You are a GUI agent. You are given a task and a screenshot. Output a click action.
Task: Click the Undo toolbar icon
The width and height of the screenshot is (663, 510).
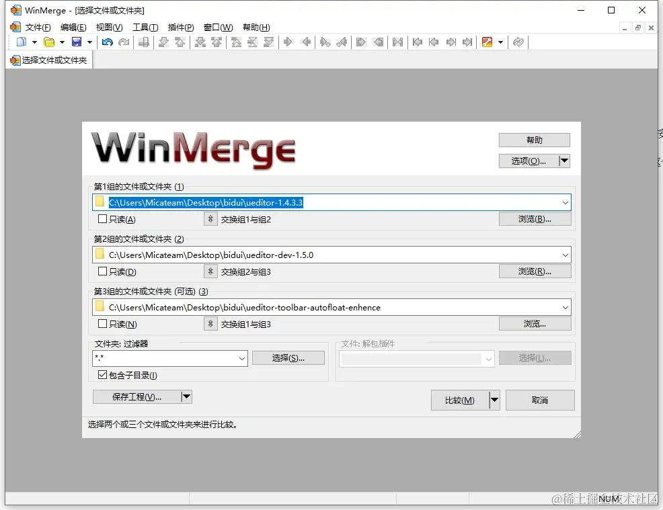coord(108,42)
